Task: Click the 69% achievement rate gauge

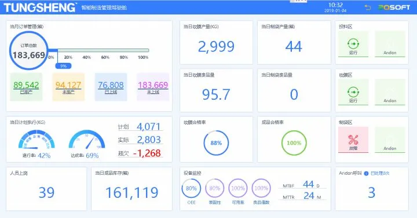Action: click(87, 140)
